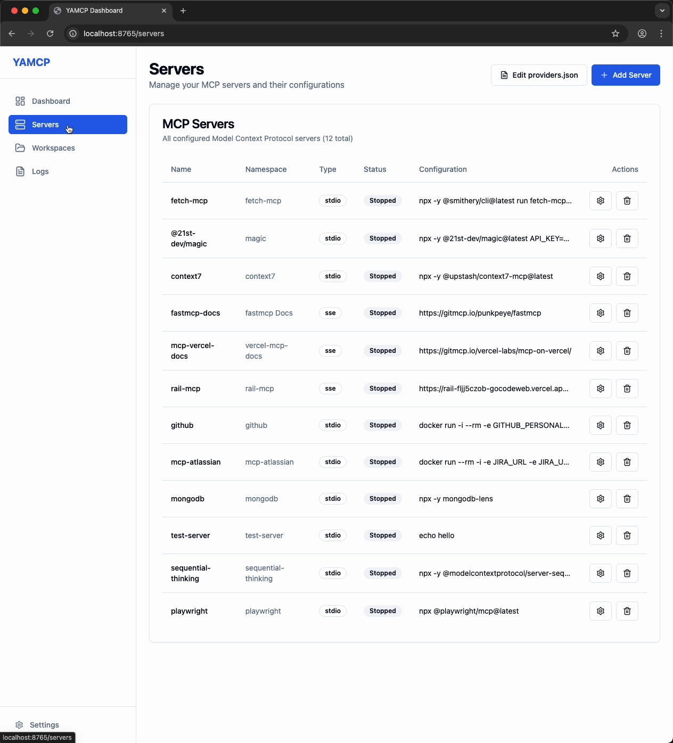
Task: Delete the sequential-thinking server
Action: 627,573
